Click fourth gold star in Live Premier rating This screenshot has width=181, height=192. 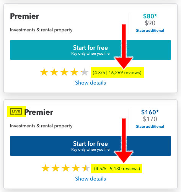[76, 168]
